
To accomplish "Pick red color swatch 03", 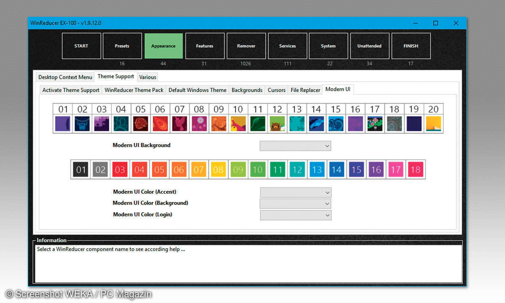I will click(120, 170).
